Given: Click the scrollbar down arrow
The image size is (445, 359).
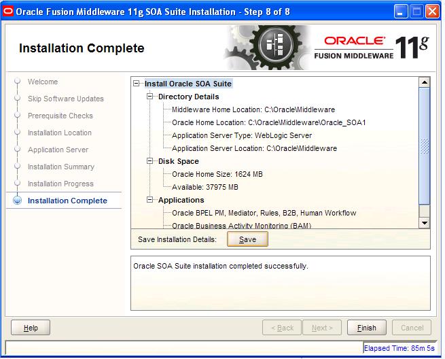Looking at the screenshot, I should click(x=425, y=222).
